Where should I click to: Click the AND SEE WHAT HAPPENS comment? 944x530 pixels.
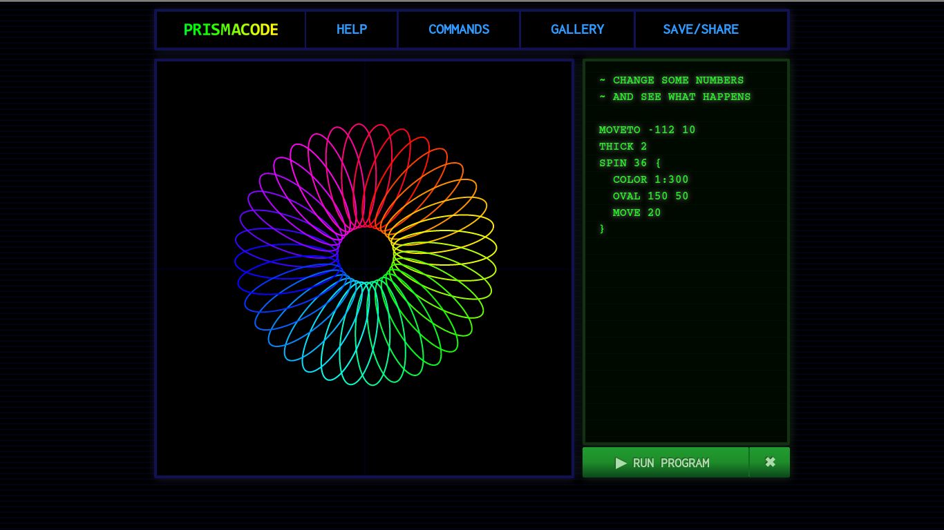(x=674, y=97)
